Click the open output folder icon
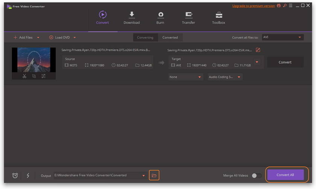316x189 pixels. (154, 175)
